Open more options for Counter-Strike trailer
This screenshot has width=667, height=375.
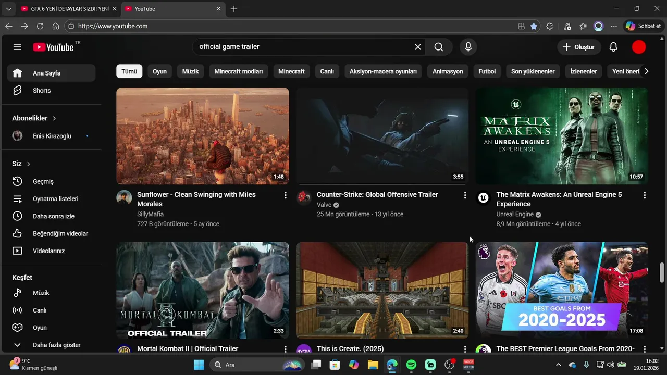point(465,195)
